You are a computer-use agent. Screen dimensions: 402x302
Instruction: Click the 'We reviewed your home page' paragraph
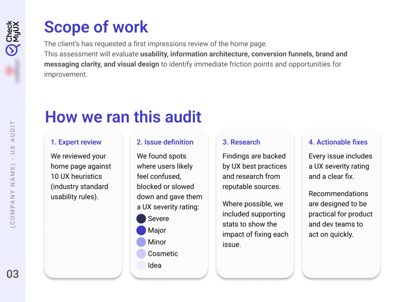81,176
